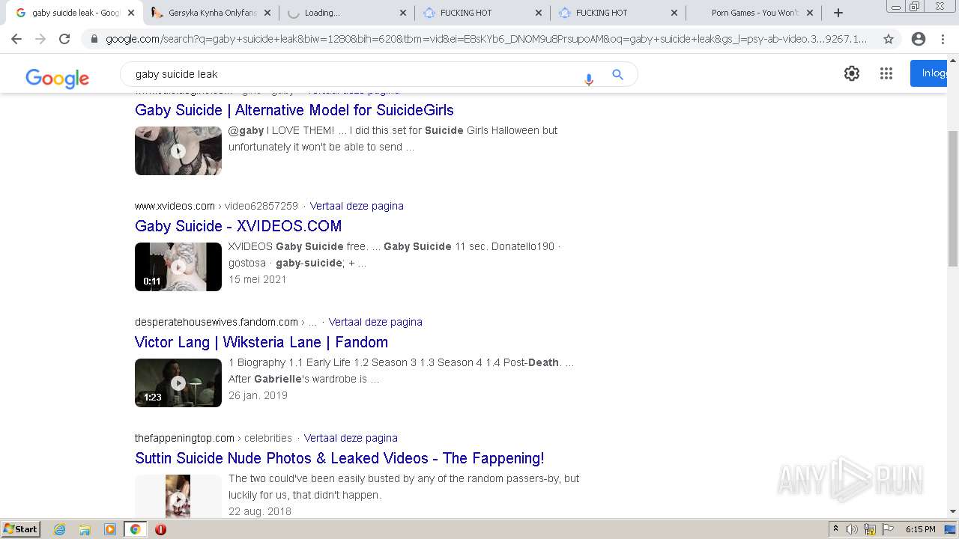The height and width of the screenshot is (539, 959).
Task: Open the Windows Start menu
Action: 20,529
